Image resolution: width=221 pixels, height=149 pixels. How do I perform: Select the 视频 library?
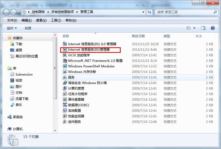pos(16,80)
